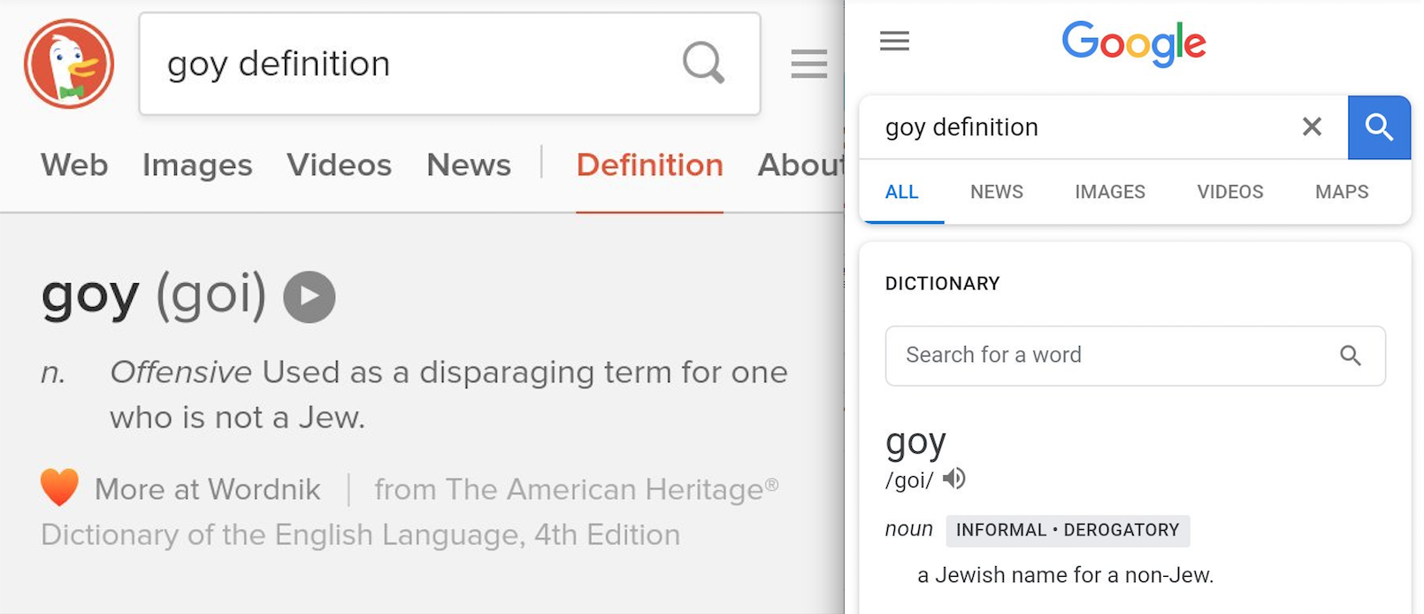The height and width of the screenshot is (614, 1424).
Task: Click the DuckDuckGo search magnifier icon
Action: point(704,63)
